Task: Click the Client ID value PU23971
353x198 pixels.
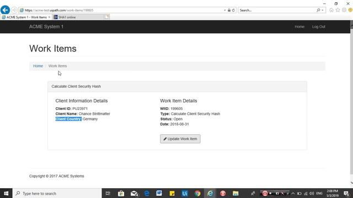Action: pos(80,109)
